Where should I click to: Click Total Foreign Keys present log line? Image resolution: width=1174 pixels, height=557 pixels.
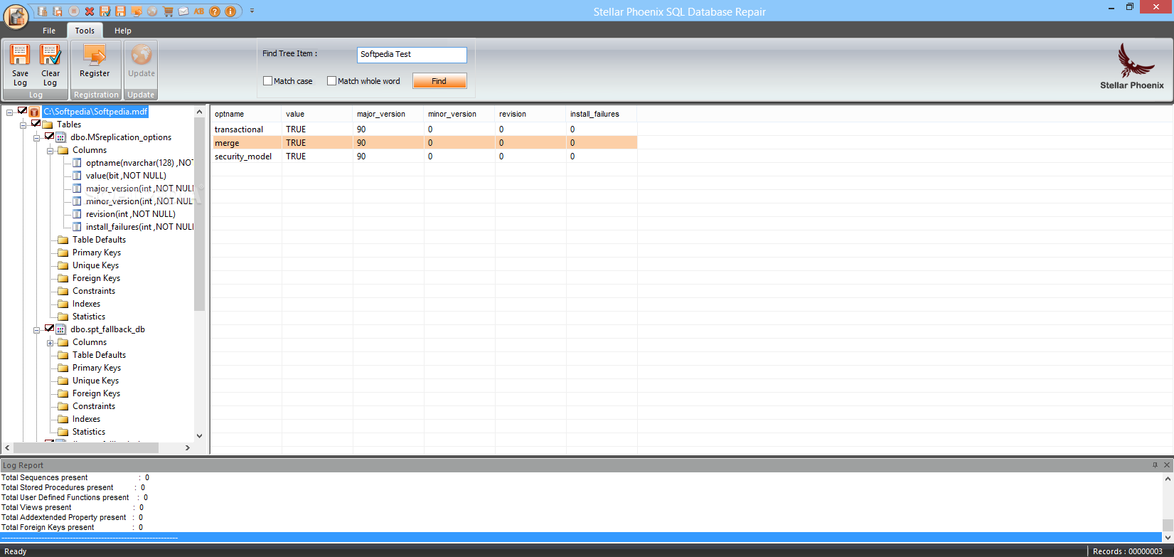(x=72, y=527)
